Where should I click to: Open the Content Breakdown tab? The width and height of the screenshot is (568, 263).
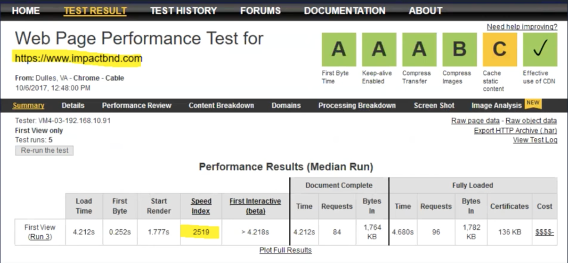(x=221, y=106)
